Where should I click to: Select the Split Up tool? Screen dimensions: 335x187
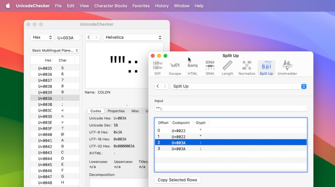(266, 68)
